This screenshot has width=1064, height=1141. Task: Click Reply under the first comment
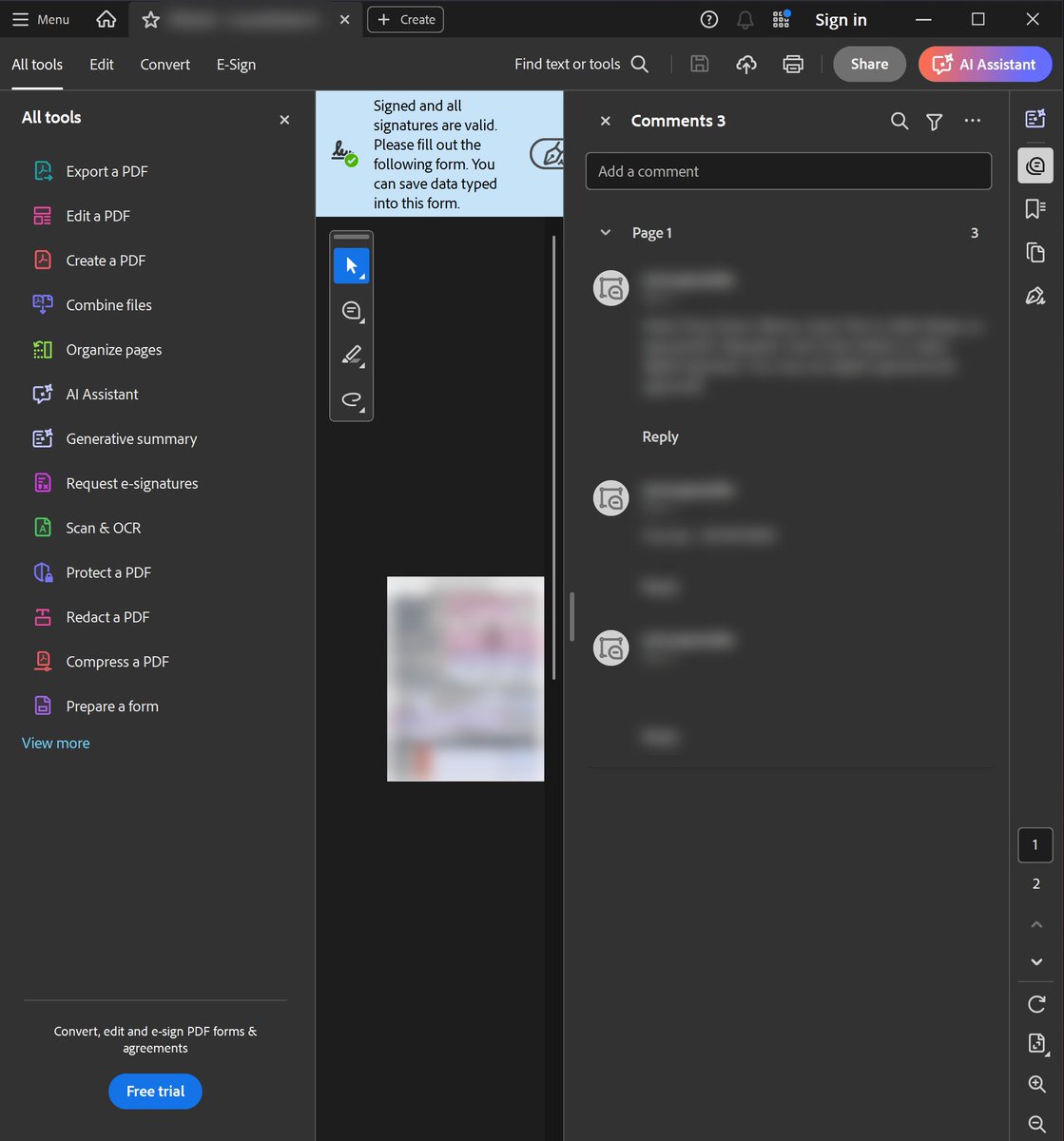[x=660, y=437]
